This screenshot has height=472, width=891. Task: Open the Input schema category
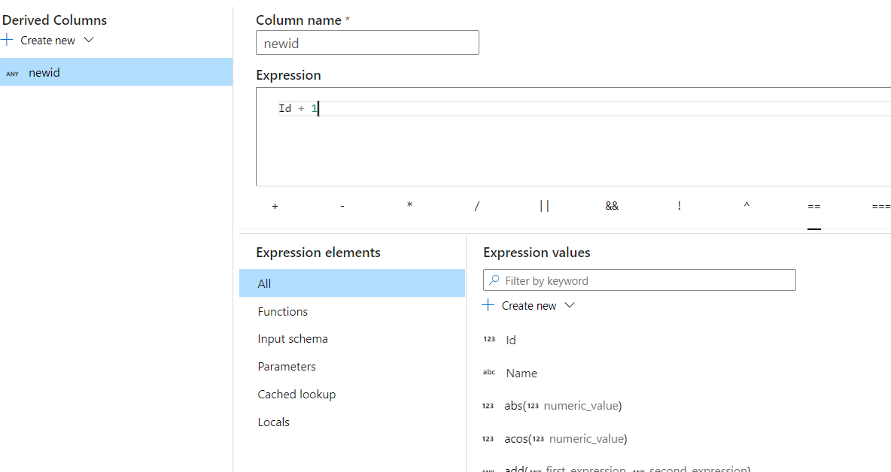[293, 339]
